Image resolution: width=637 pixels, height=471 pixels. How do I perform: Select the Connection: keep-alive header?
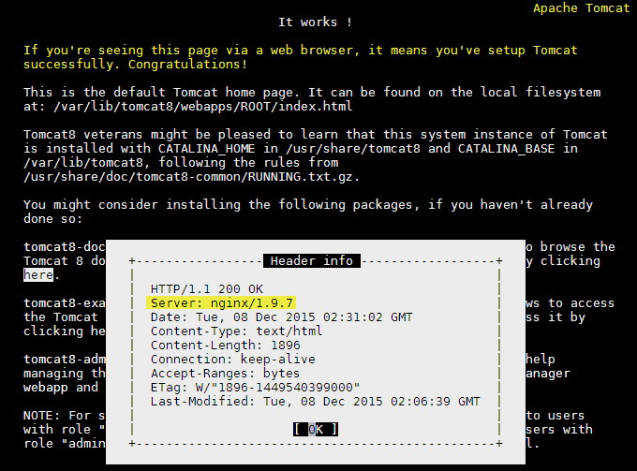coord(232,360)
